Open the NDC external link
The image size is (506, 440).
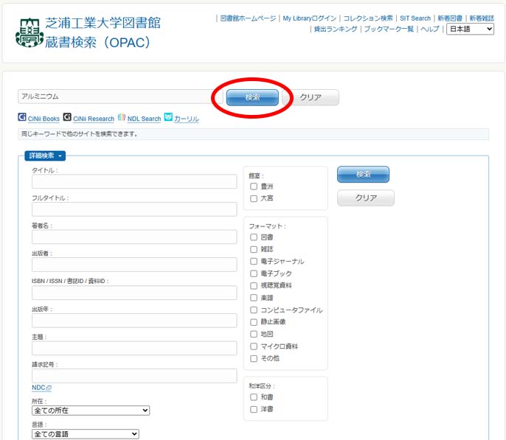pyautogui.click(x=41, y=388)
